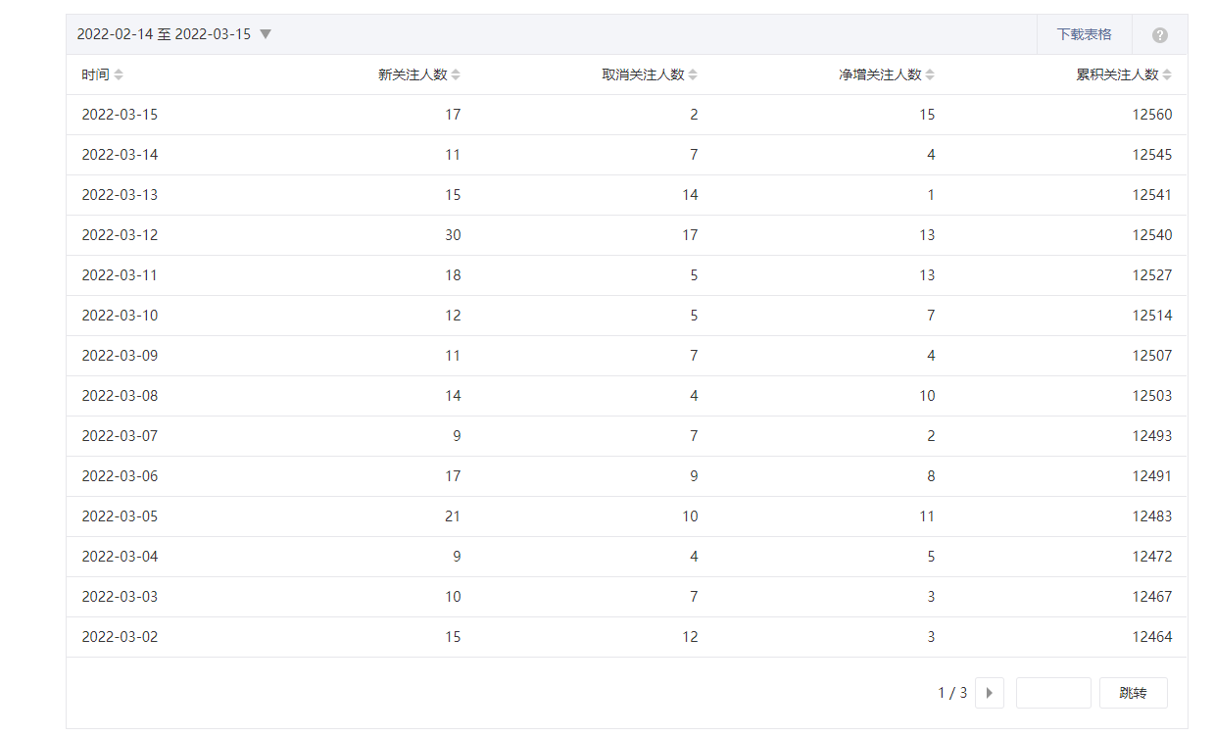Sort by 净增关注人数 column arrows
1214x736 pixels.
click(930, 74)
